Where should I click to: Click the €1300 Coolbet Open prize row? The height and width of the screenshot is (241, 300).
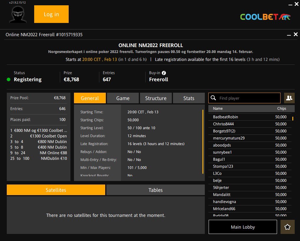pos(39,136)
